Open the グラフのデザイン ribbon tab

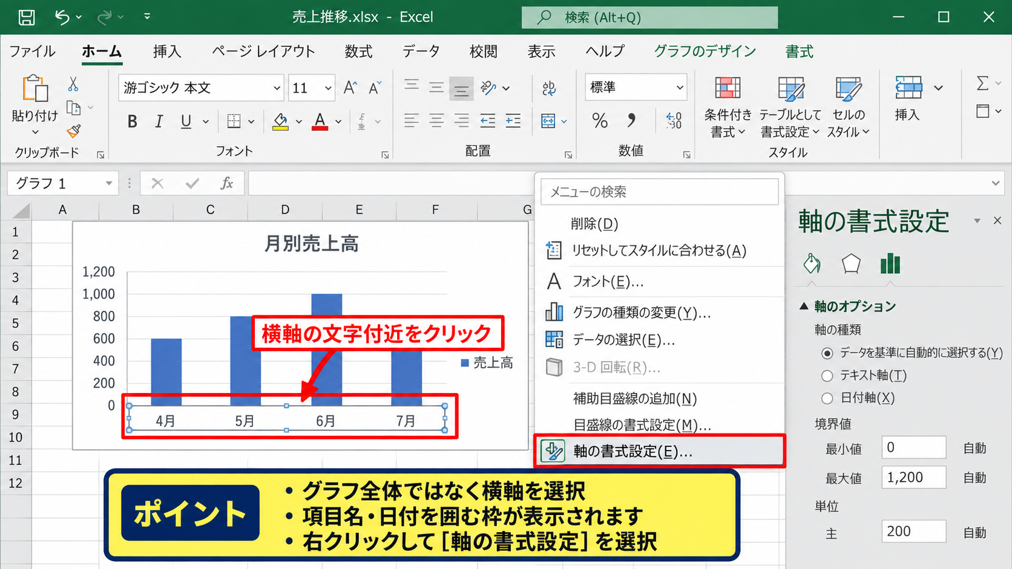pos(705,51)
